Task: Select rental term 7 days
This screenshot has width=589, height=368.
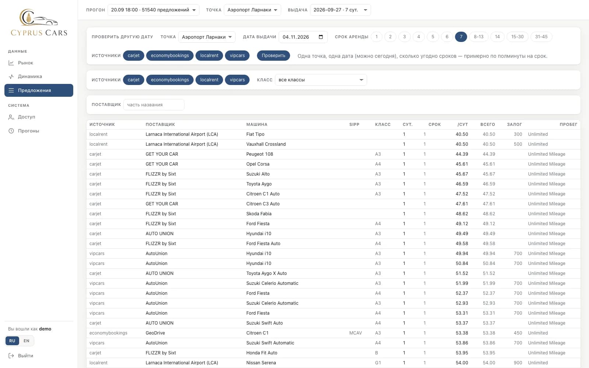Action: click(x=461, y=37)
